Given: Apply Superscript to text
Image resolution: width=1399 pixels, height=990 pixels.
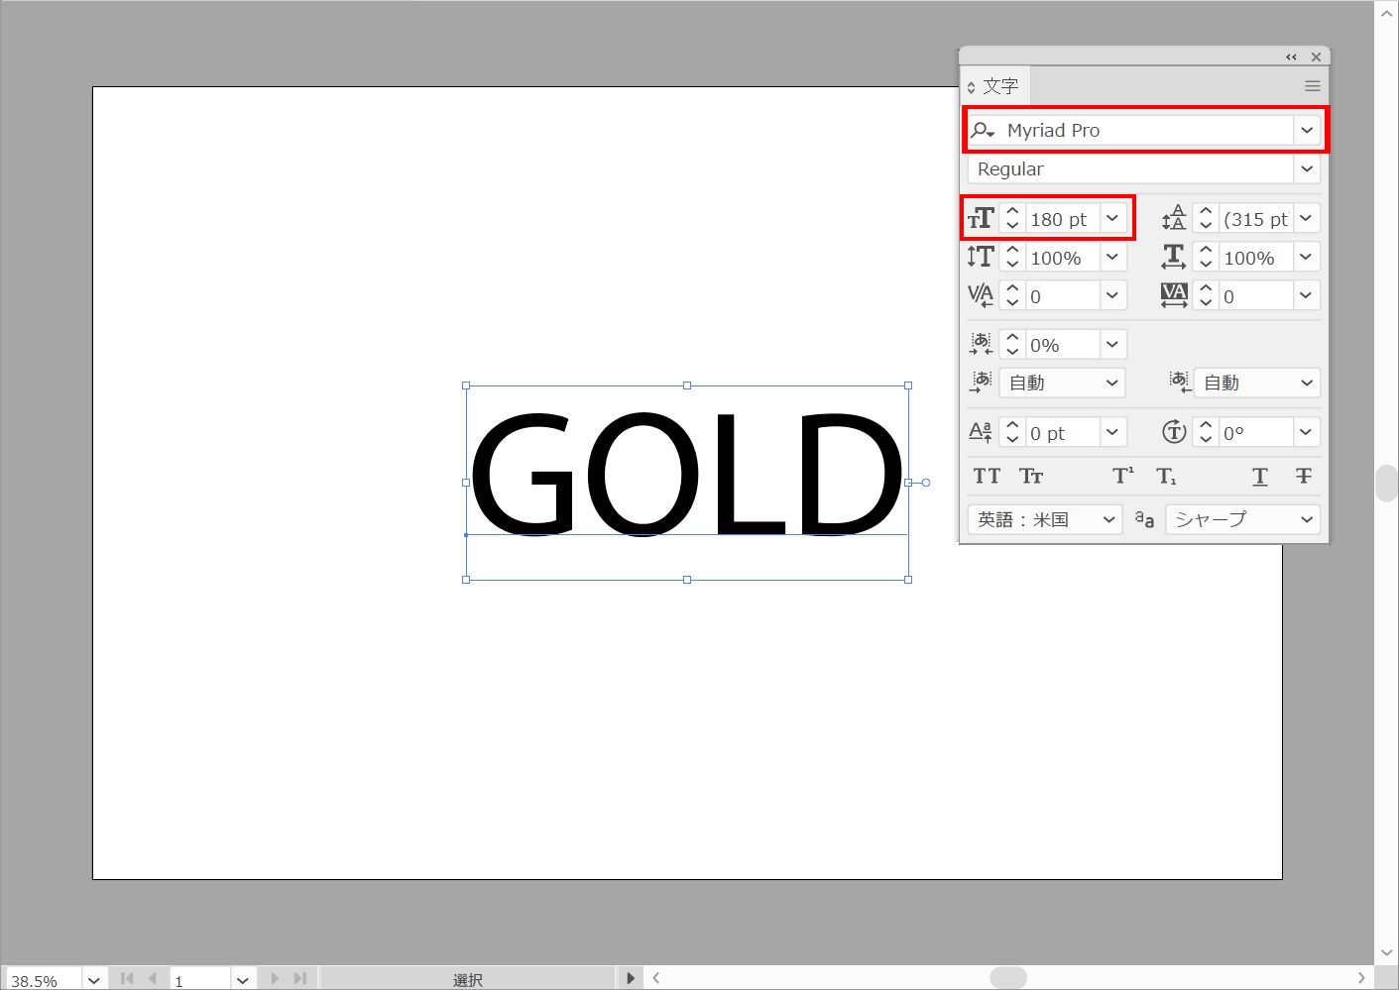Looking at the screenshot, I should click(x=1122, y=477).
